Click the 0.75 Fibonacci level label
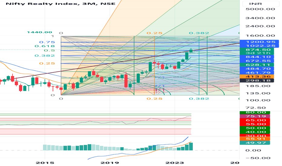 tap(47, 42)
